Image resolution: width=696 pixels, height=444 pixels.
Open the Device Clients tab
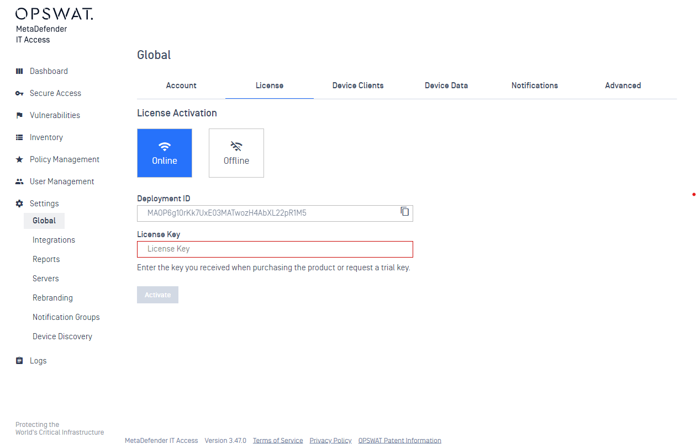[x=358, y=85]
